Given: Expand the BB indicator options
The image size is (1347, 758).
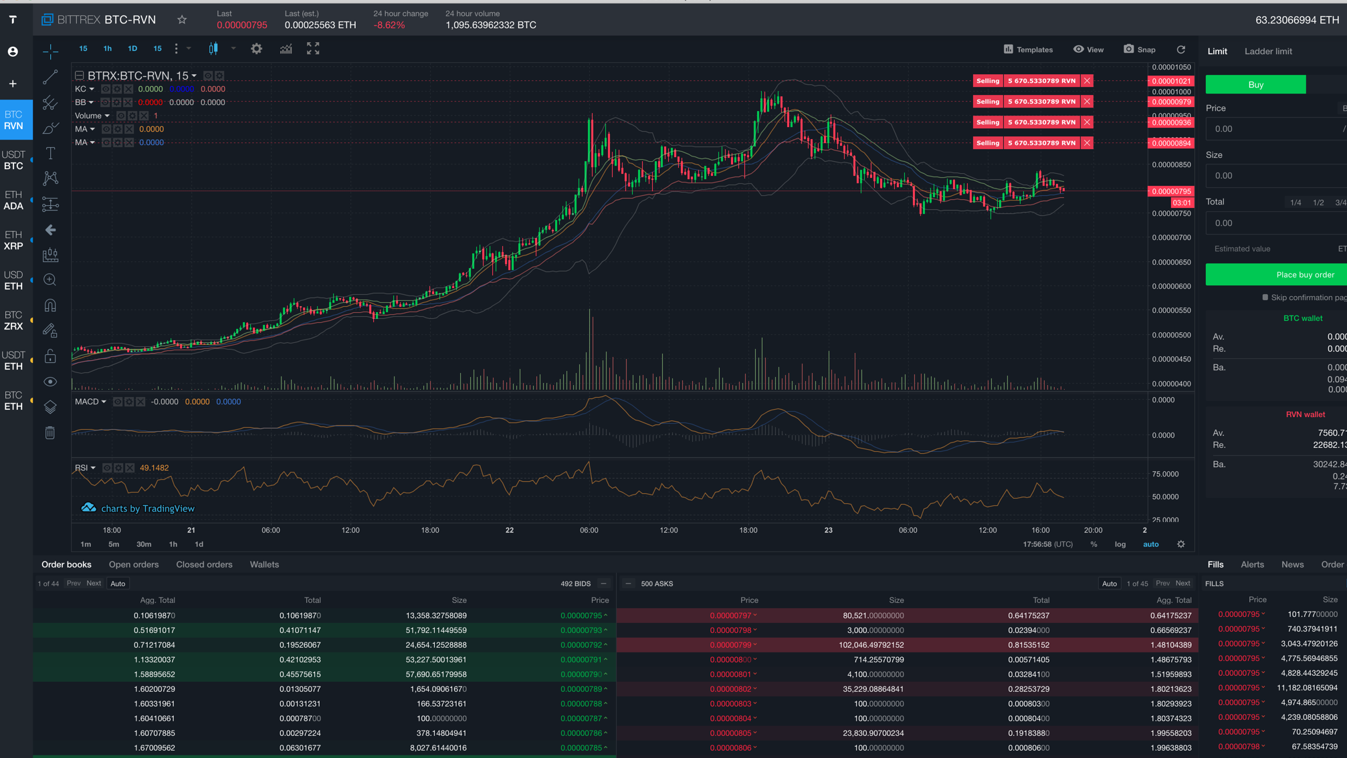Looking at the screenshot, I should point(91,103).
